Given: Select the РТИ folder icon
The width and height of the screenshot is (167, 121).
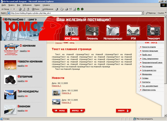Looking at the screenshot, I should tap(133, 30).
